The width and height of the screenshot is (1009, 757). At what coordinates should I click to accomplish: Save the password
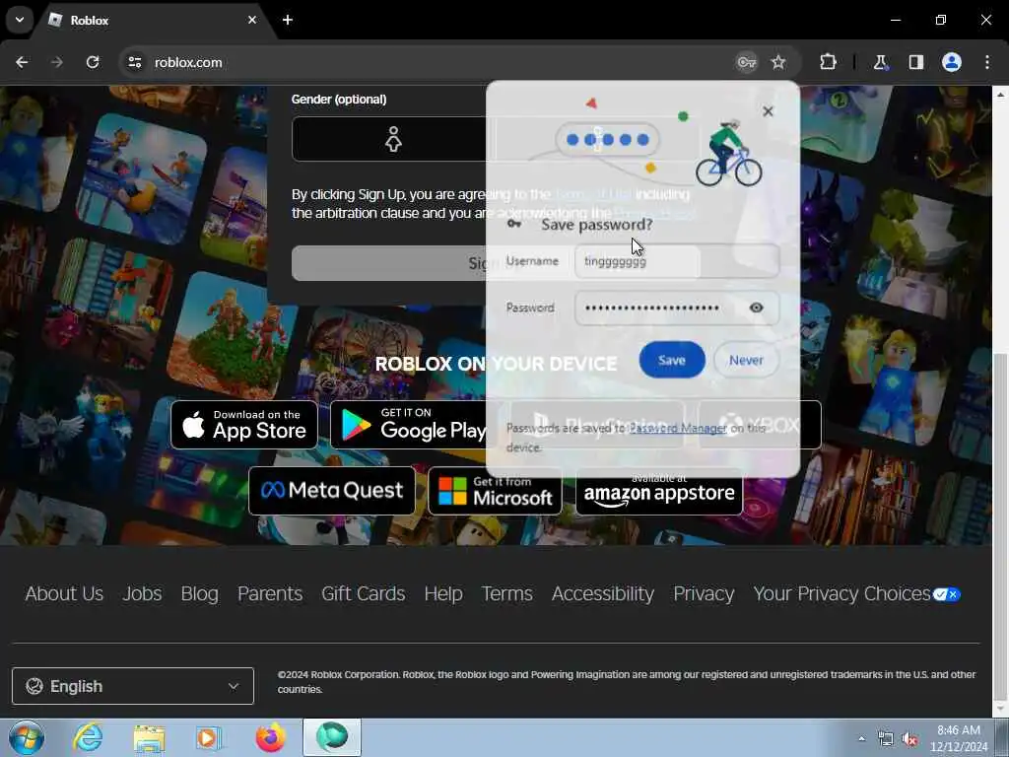672,360
